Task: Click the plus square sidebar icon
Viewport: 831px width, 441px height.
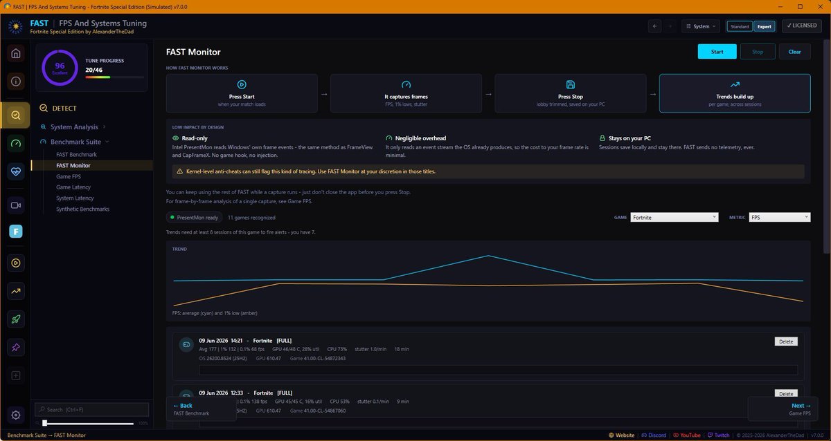Action: pos(16,376)
